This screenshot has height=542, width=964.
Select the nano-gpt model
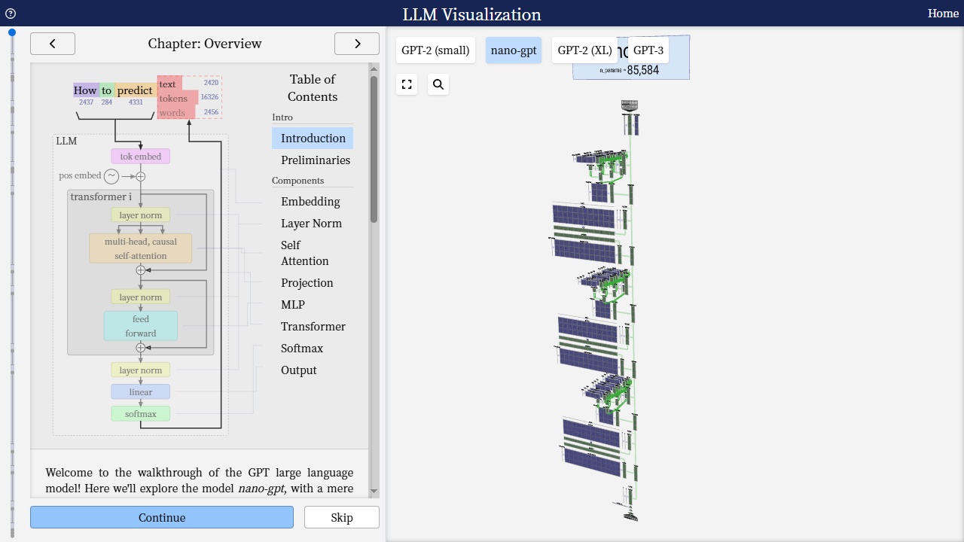click(514, 50)
